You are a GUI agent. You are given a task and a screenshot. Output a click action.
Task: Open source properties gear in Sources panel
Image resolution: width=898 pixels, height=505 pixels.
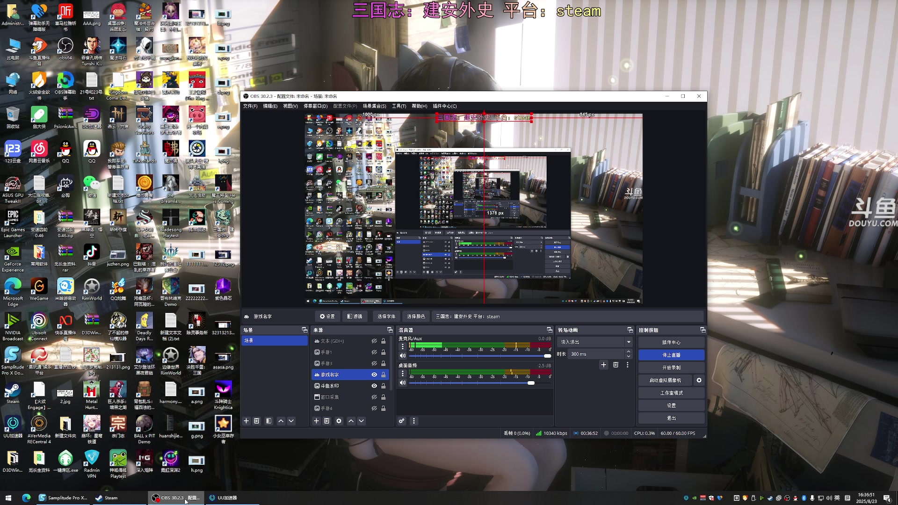click(339, 421)
